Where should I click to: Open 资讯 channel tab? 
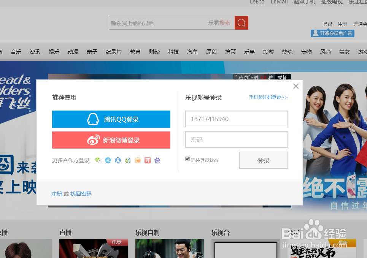point(35,52)
